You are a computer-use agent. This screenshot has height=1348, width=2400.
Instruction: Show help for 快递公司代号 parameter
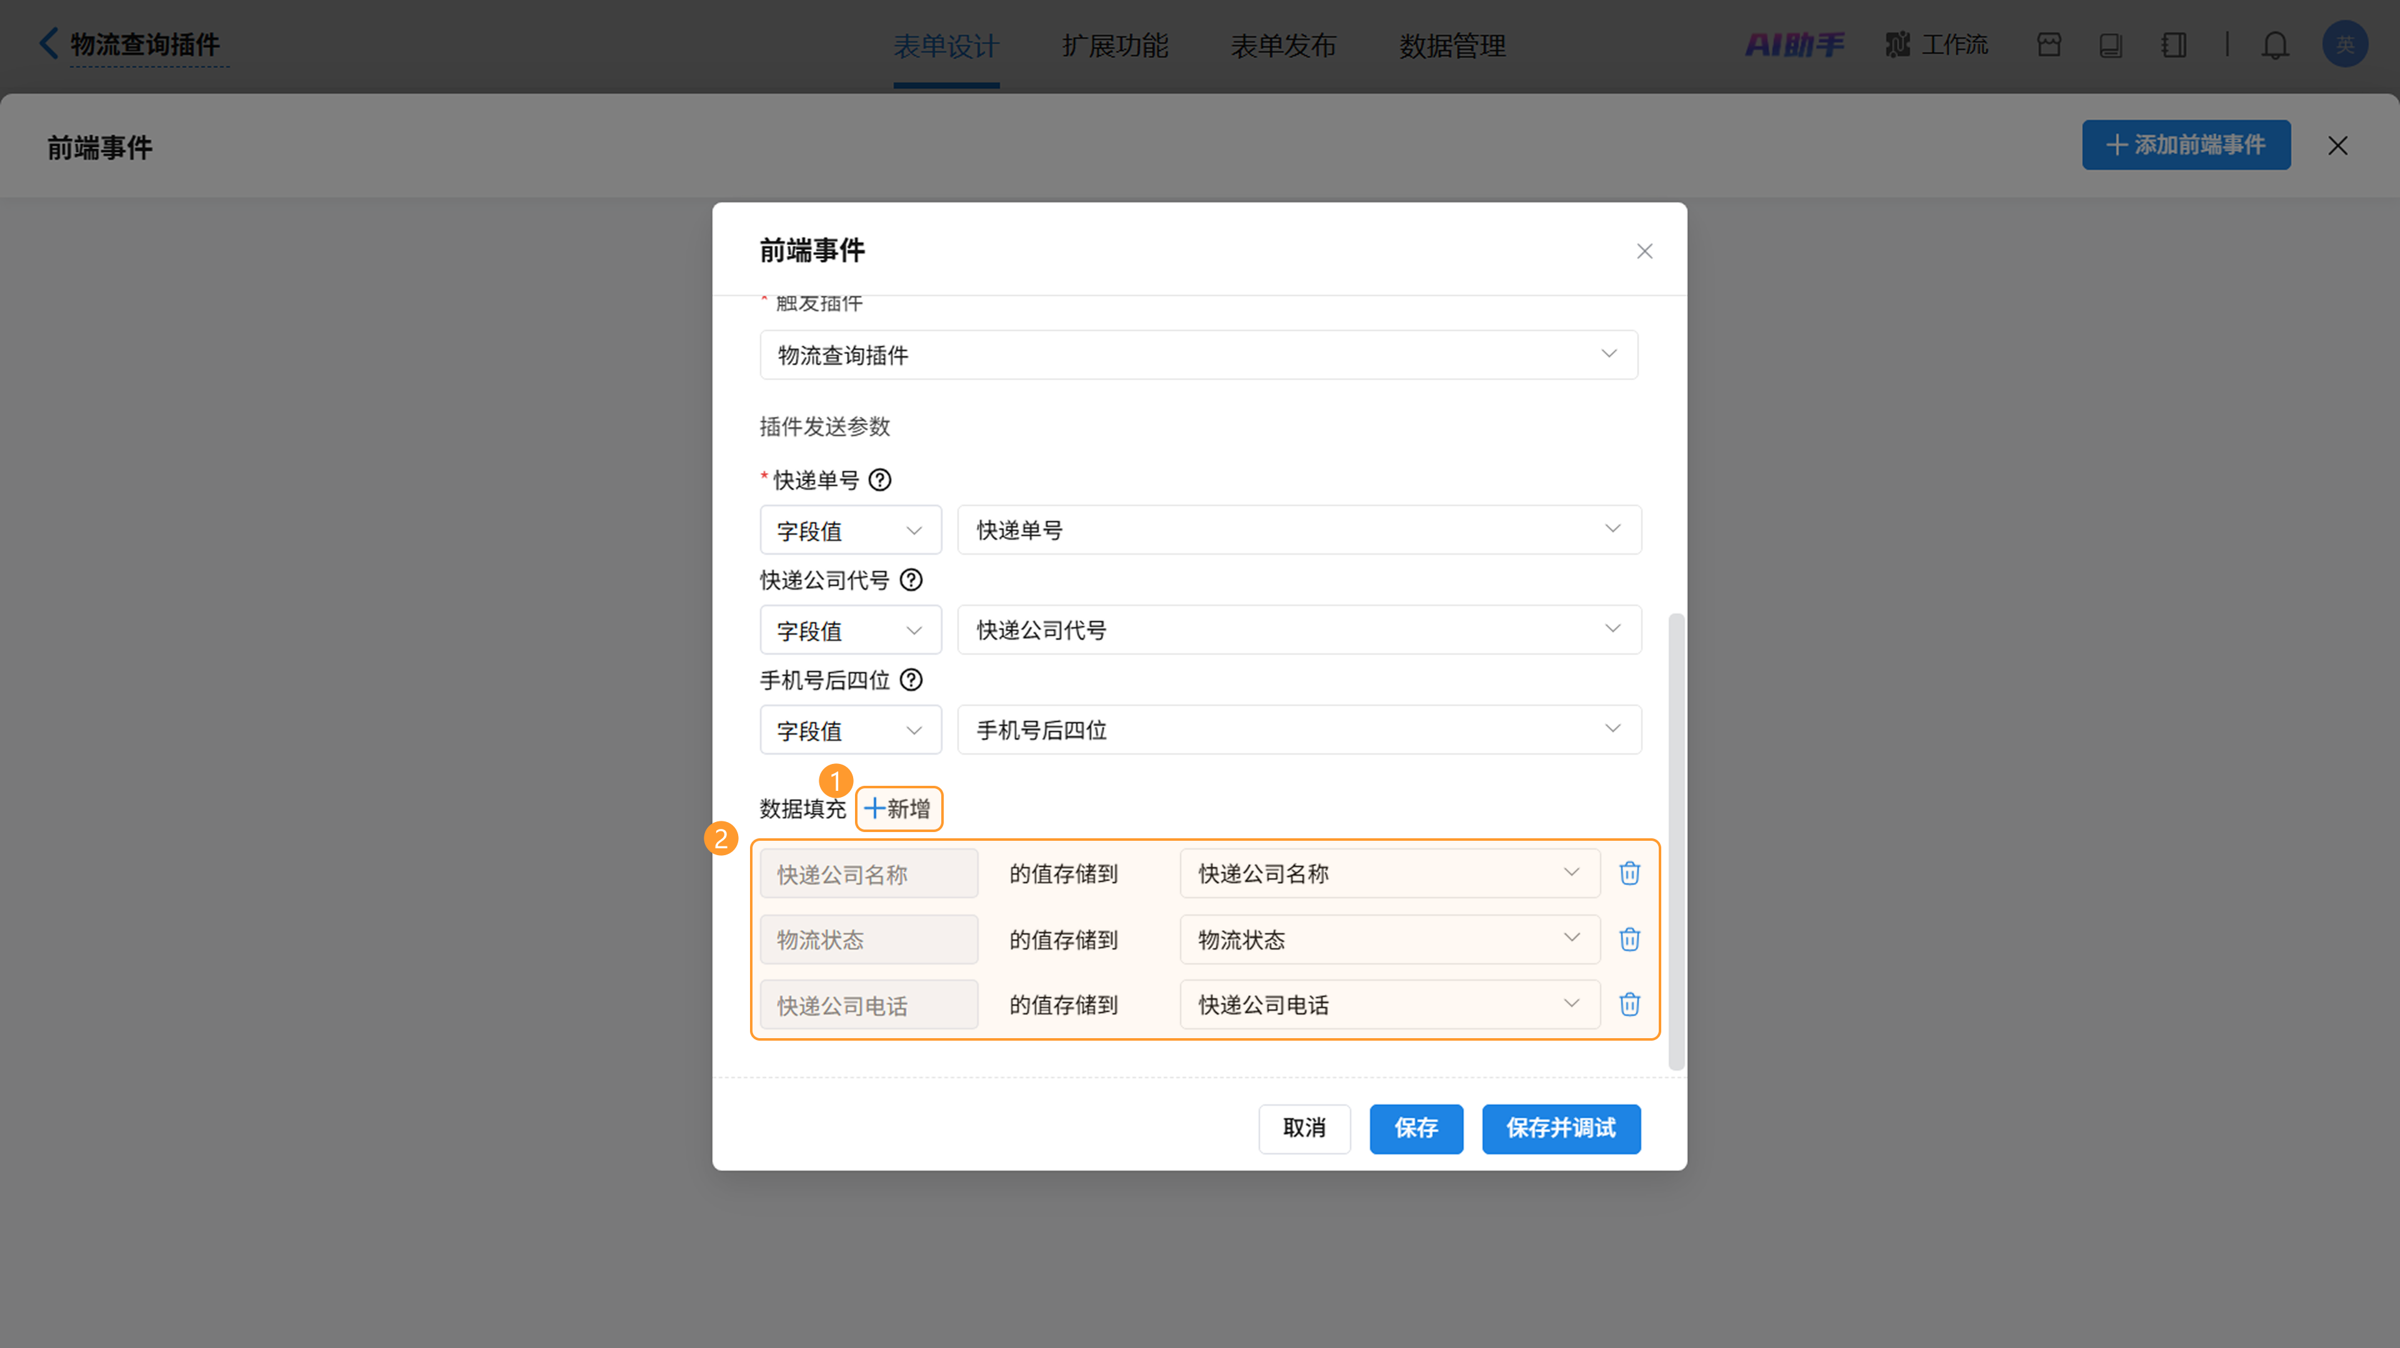(911, 580)
